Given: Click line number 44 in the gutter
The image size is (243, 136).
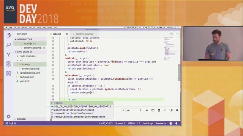Looking at the screenshot, I should (x=53, y=76).
